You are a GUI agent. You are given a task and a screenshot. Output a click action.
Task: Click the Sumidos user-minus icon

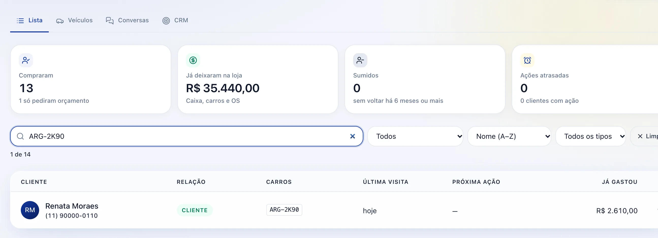pyautogui.click(x=360, y=60)
